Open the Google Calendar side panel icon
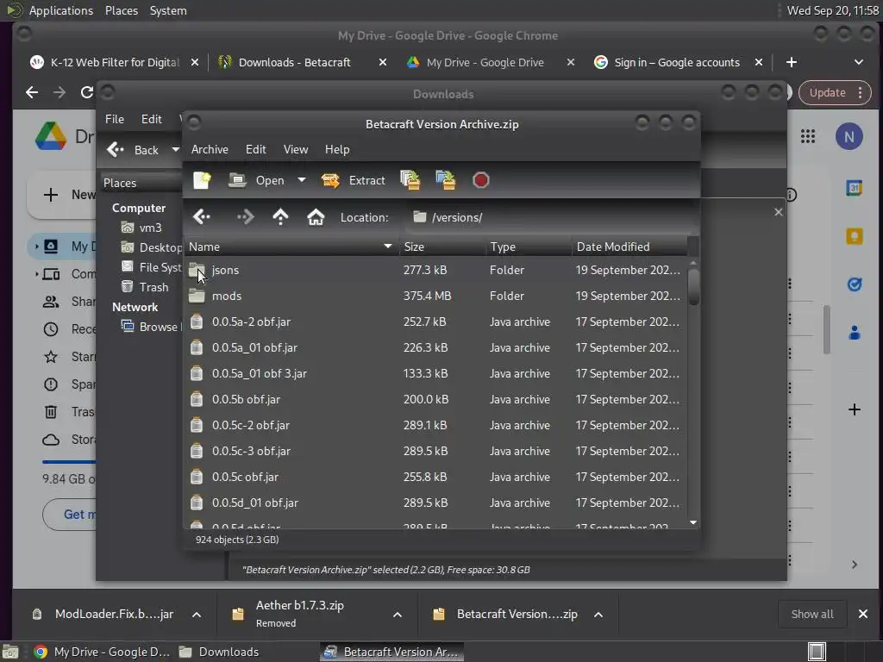The height and width of the screenshot is (662, 883). (854, 188)
